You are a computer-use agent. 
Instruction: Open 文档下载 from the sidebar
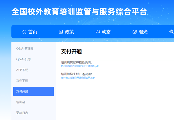tap(22, 81)
